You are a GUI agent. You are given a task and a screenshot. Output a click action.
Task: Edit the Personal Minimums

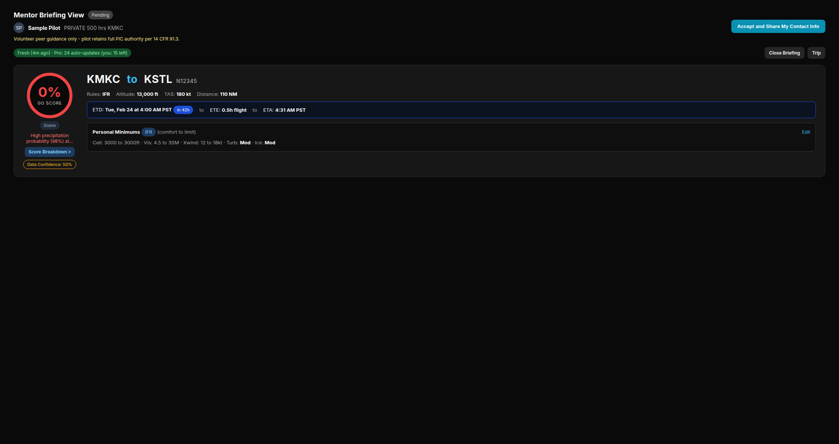(806, 132)
